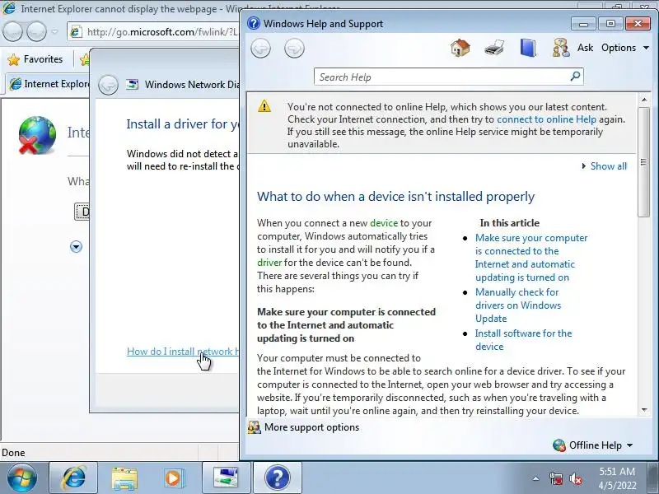Viewport: 659px width, 494px height.
Task: Click the Search Help input field
Action: pos(442,77)
